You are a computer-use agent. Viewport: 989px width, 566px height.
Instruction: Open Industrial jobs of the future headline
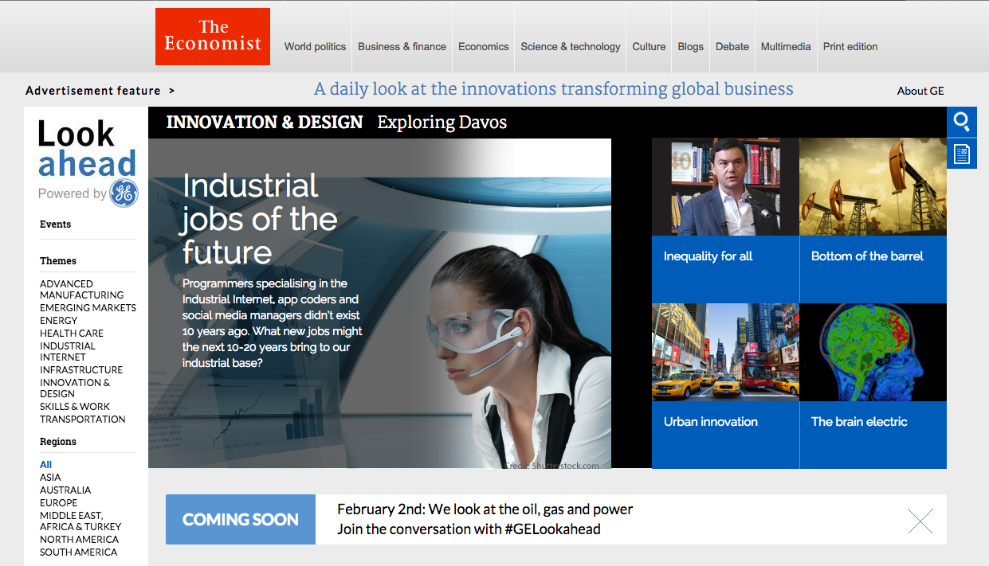260,219
